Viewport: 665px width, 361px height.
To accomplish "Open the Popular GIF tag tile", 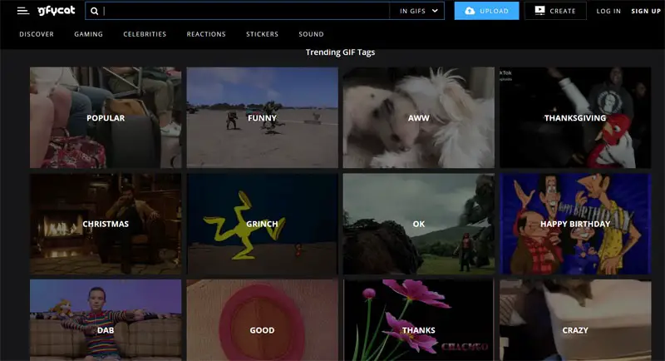I will (106, 117).
